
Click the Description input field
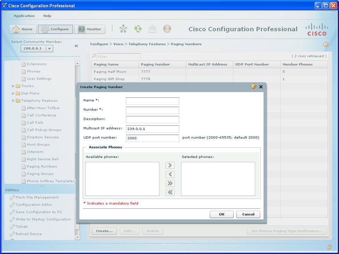click(x=153, y=120)
